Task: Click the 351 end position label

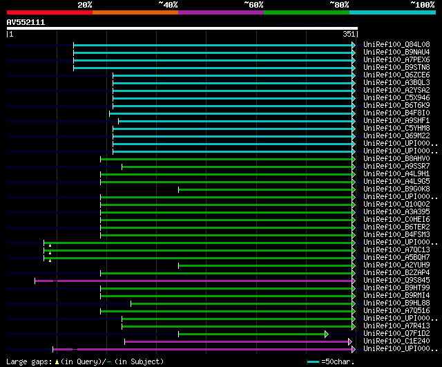Action: click(349, 34)
